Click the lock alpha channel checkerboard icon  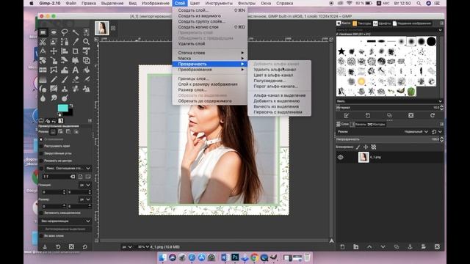[x=374, y=147]
